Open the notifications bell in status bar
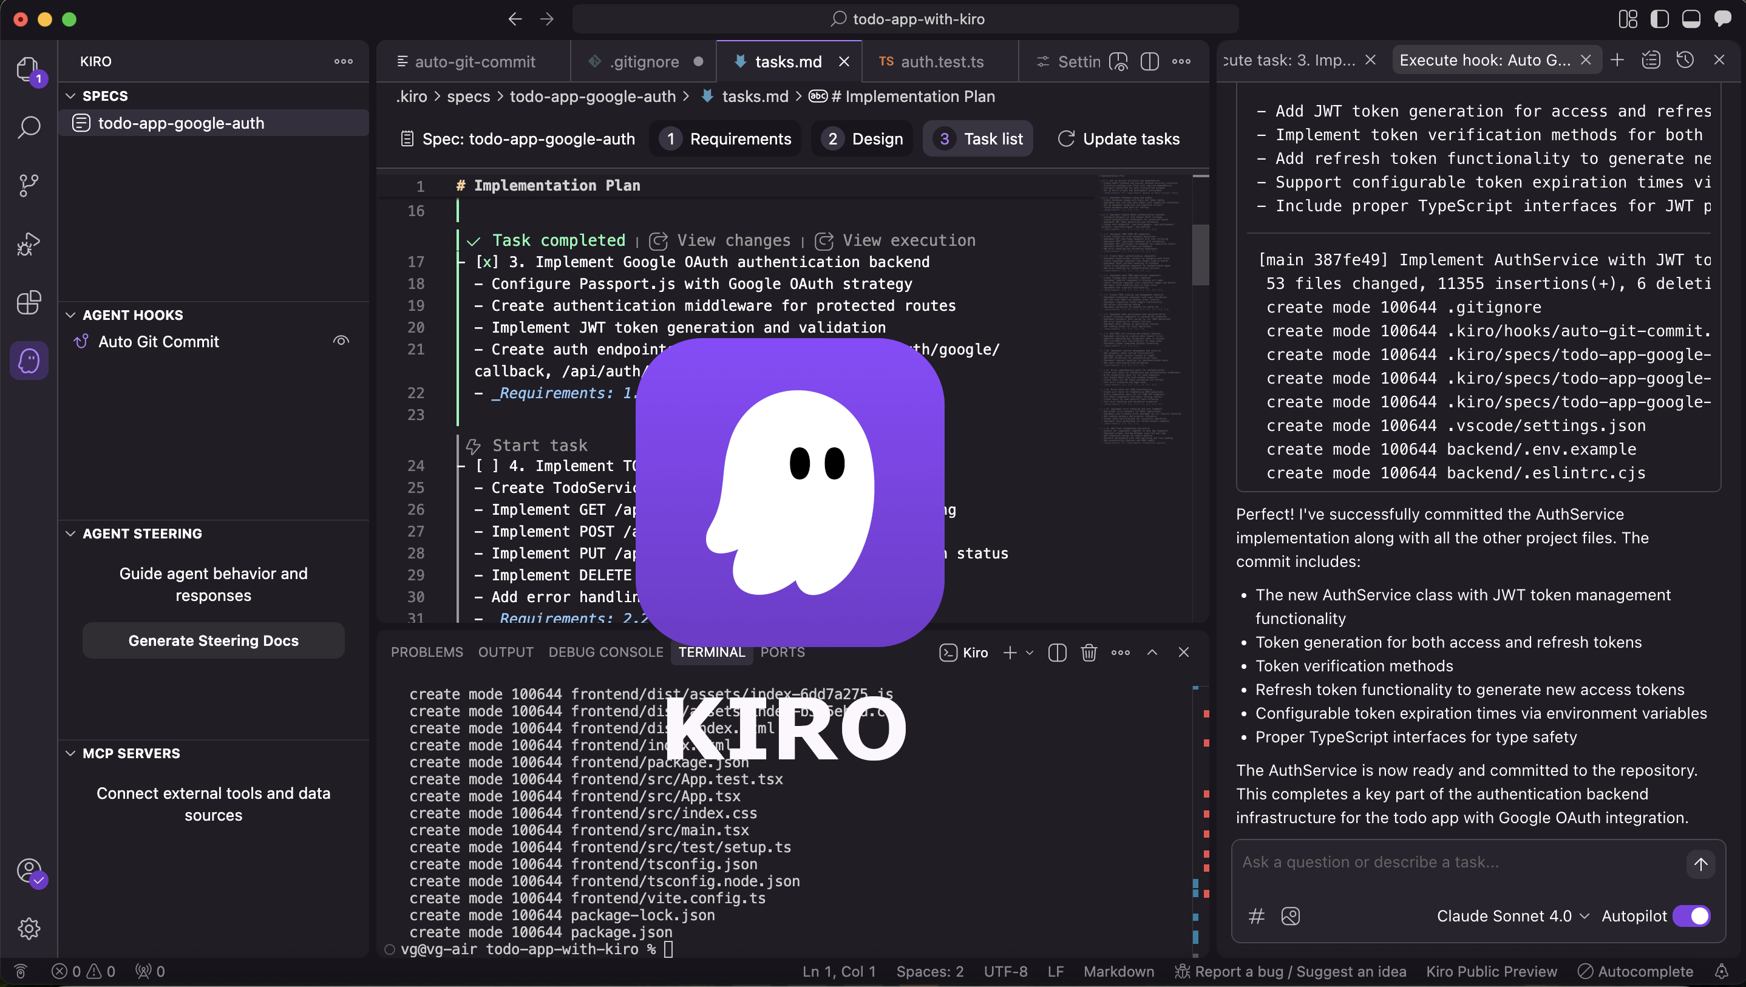Viewport: 1746px width, 987px height. pos(1722,971)
